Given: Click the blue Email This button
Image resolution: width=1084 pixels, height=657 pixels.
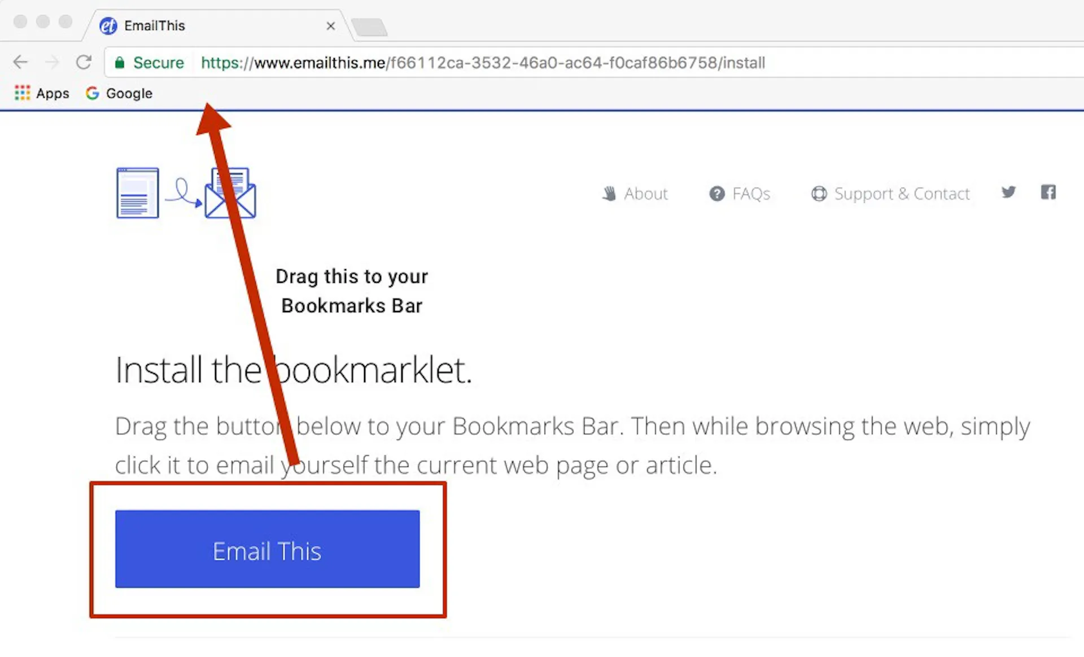Looking at the screenshot, I should click(x=268, y=549).
